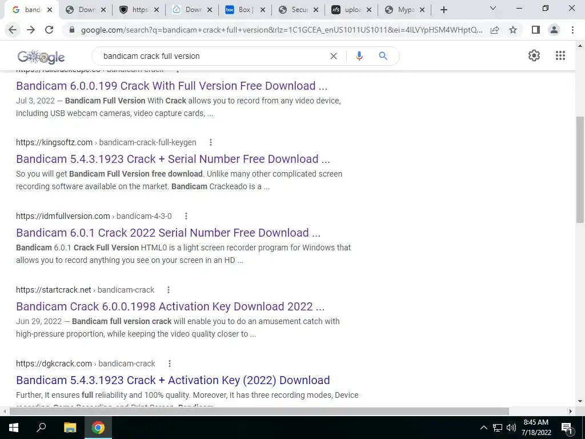Open Chrome profile avatar menu

coord(554,30)
